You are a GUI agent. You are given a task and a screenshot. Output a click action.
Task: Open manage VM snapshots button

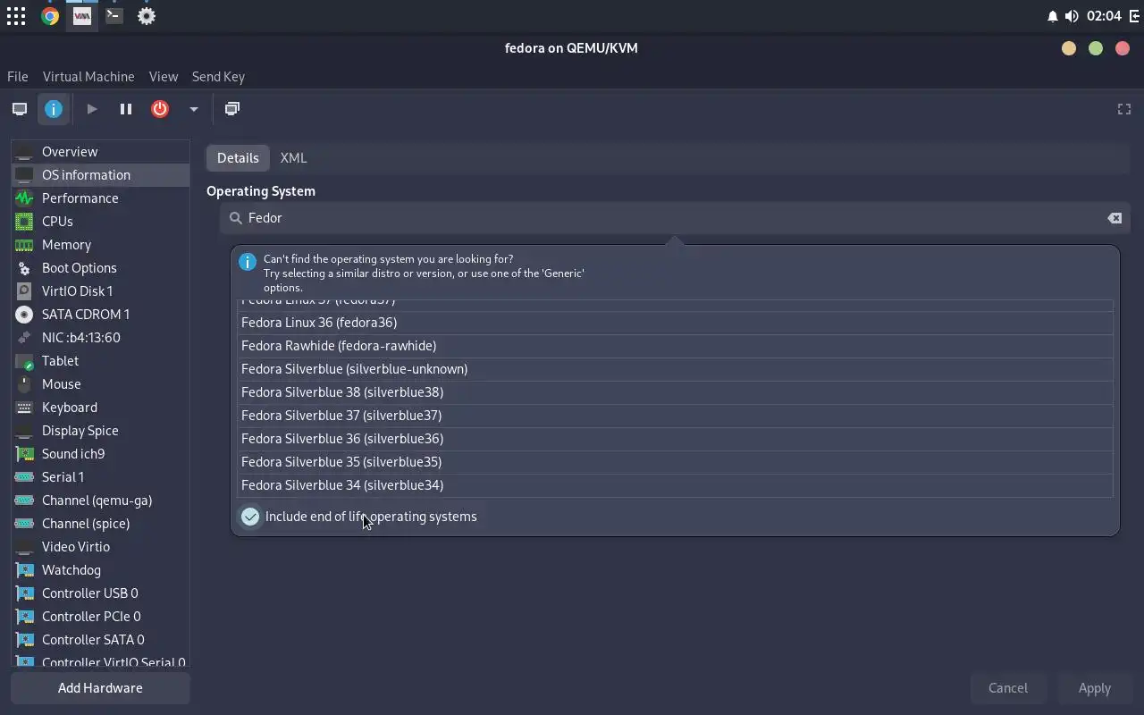(x=232, y=109)
